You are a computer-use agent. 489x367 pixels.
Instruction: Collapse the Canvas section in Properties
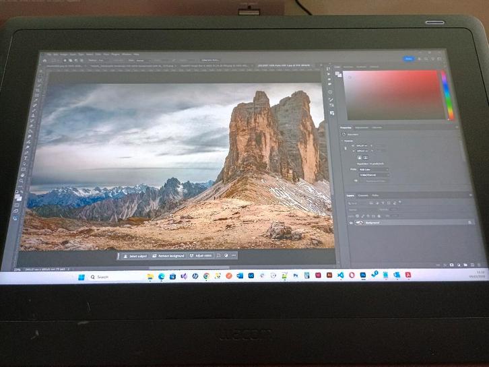click(x=341, y=141)
